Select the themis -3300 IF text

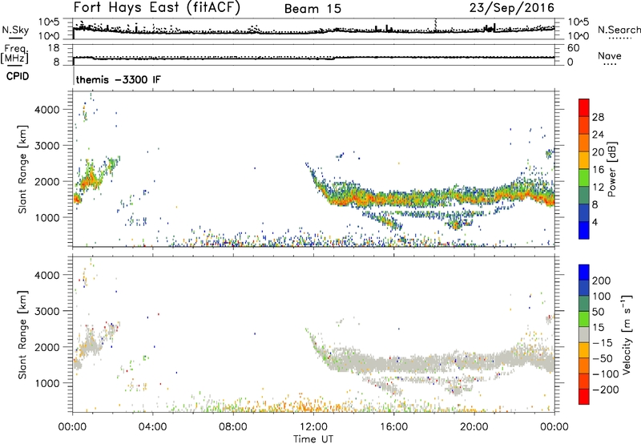coord(119,79)
